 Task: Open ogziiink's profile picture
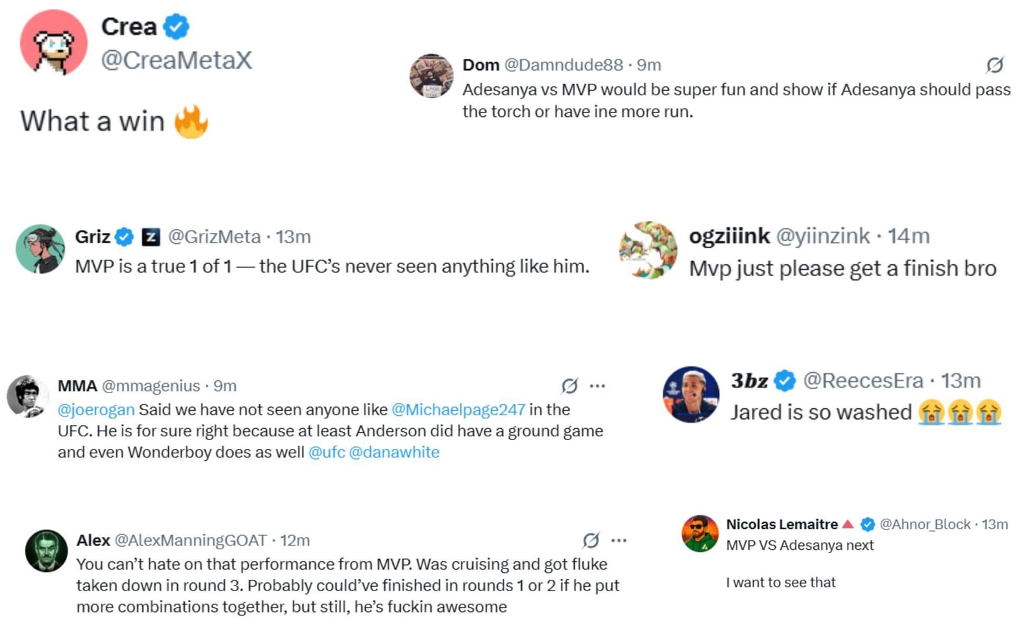647,251
